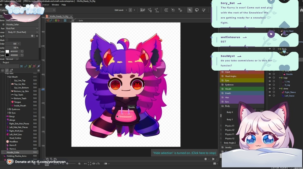Select the Project tab
Image resolution: width=303 pixels, height=169 pixels.
coord(6,62)
